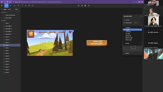This screenshot has width=163, height=92.
Task: Open the TV - 2 destination dropdown
Action: [x=136, y=23]
